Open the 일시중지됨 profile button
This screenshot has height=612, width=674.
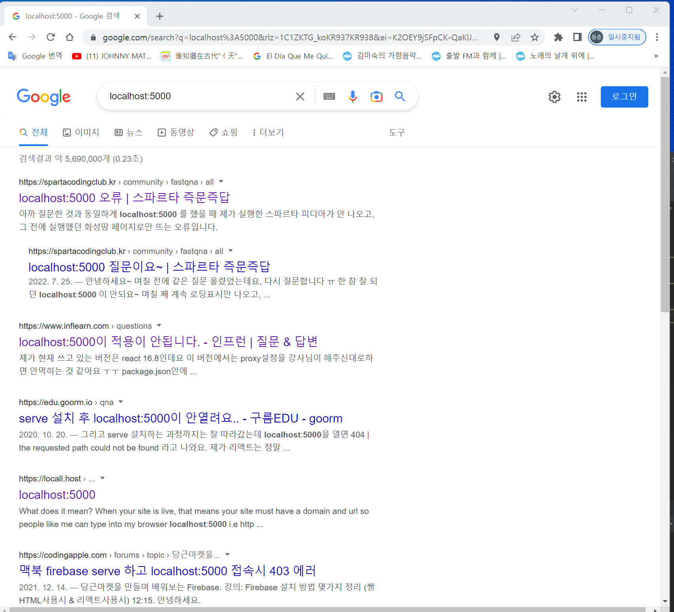(x=617, y=37)
